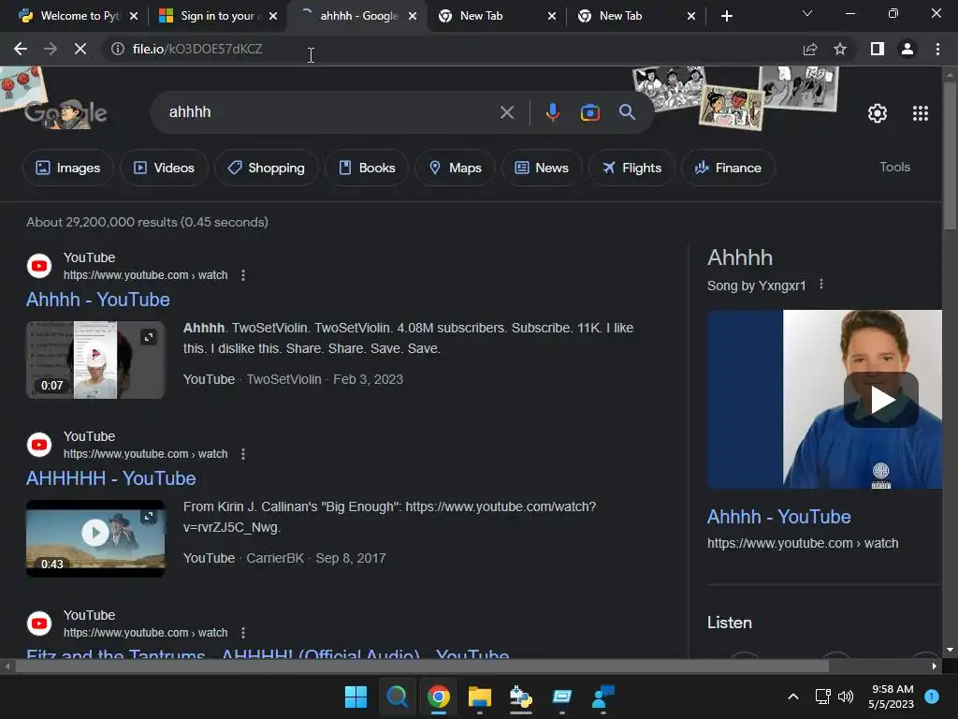Screen dimensions: 958x719
Task: Go back using the browser back arrow
Action: (x=21, y=49)
